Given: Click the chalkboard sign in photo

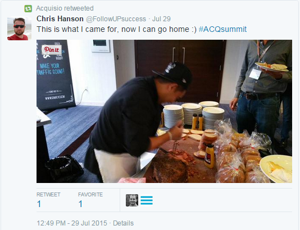Looking at the screenshot, I should click(x=55, y=74).
